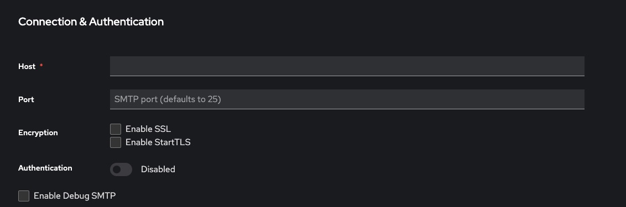This screenshot has height=207, width=626.
Task: Check the Enable StartTLS box
Action: coord(116,142)
